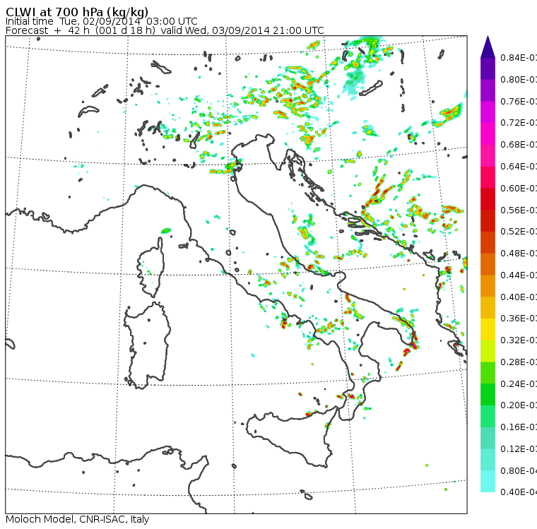
Task: Select the light cyan band between 0.40E-04 and 0.80E-04
Action: click(x=488, y=482)
